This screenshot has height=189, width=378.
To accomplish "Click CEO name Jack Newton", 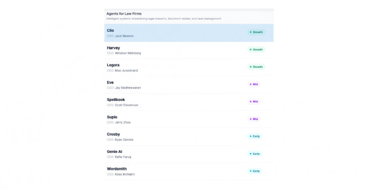I will 124,36.
